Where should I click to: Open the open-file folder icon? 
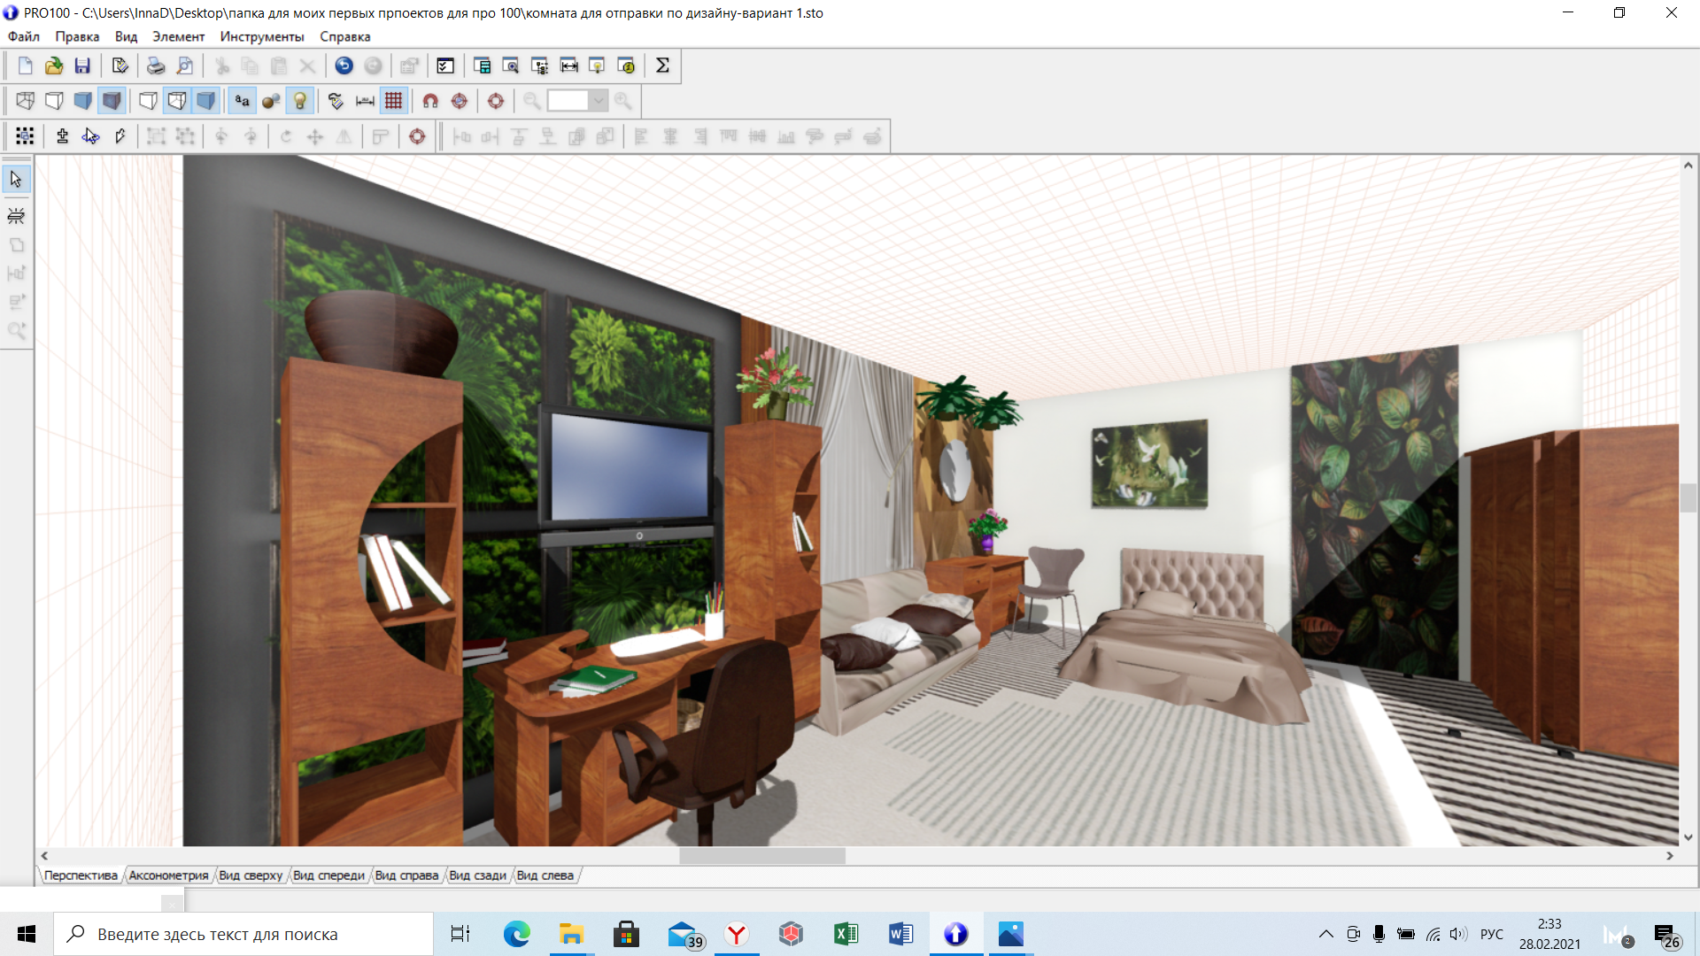(x=54, y=66)
